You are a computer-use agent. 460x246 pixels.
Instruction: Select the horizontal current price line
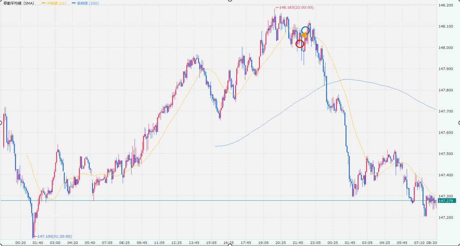click(203, 201)
